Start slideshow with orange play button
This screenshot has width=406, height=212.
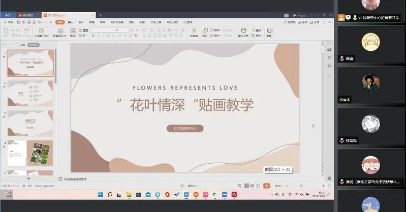[266, 186]
